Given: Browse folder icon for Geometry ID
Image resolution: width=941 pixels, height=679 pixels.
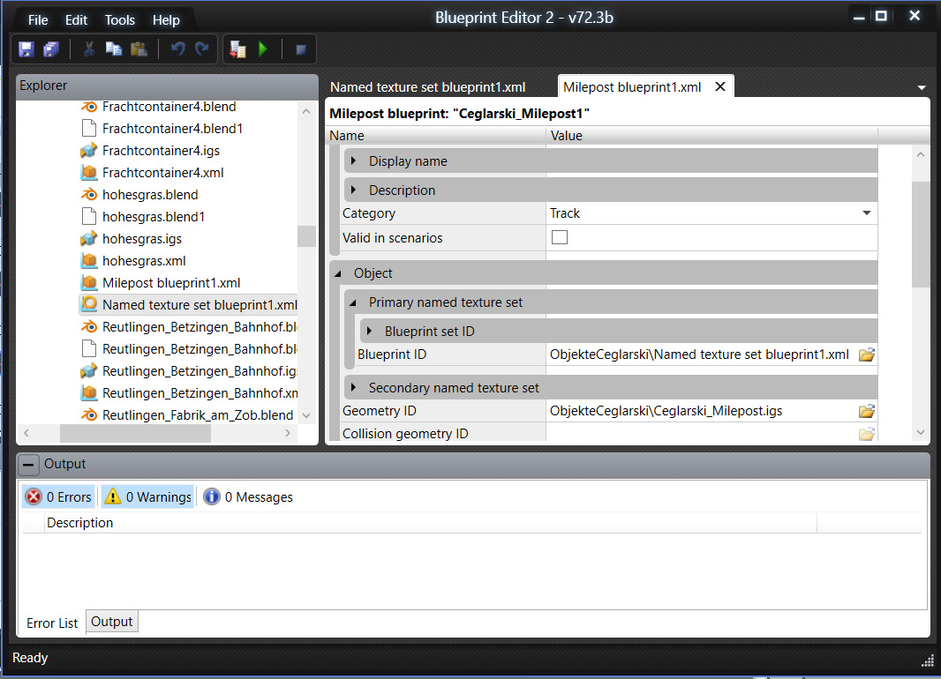Looking at the screenshot, I should [866, 411].
